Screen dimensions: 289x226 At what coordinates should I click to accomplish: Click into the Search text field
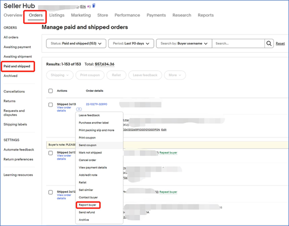coord(238,44)
